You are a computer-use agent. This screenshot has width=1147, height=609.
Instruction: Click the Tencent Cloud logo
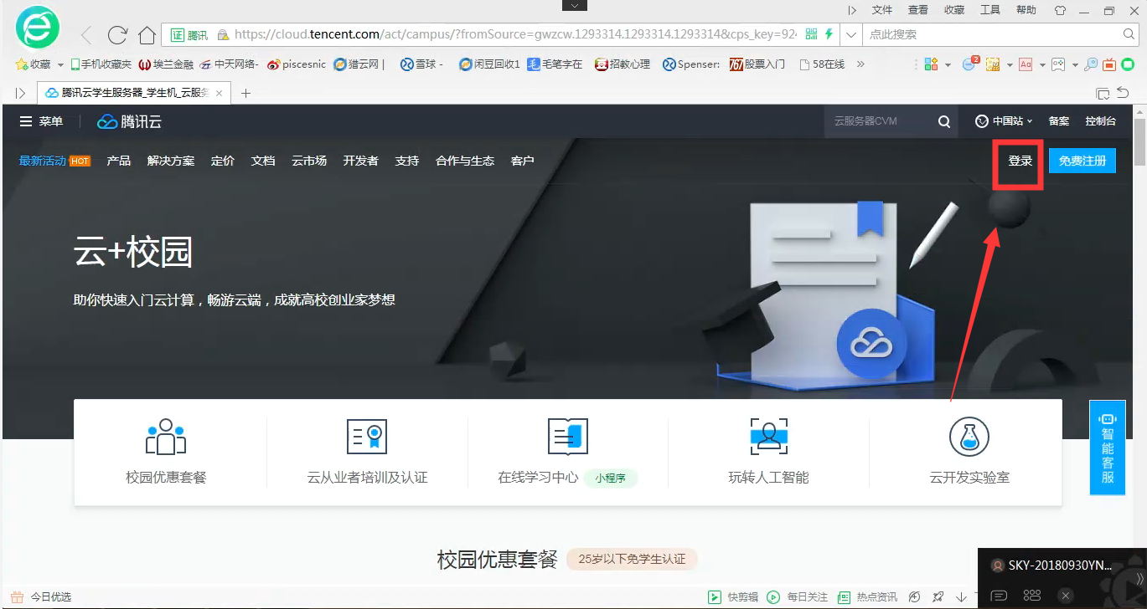click(x=130, y=122)
